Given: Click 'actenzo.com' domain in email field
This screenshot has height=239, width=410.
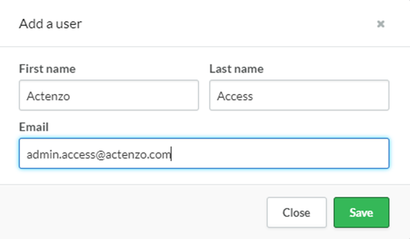Looking at the screenshot, I should pos(138,155).
